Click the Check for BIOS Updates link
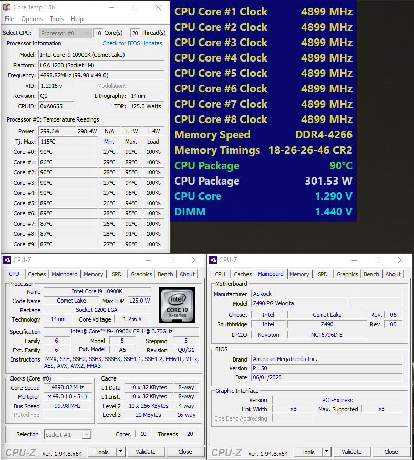The height and width of the screenshot is (460, 414). tap(132, 44)
